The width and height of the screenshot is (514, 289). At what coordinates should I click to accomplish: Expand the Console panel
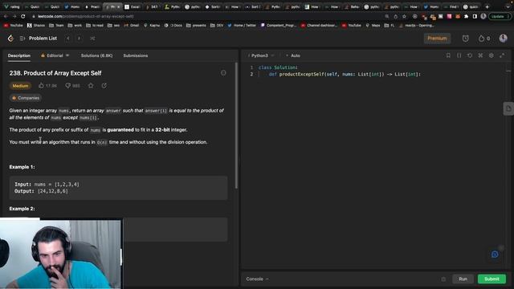pos(257,279)
